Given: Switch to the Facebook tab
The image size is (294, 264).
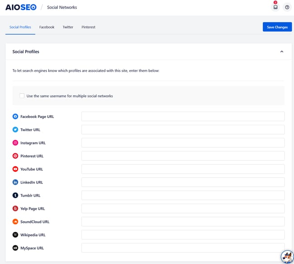Looking at the screenshot, I should (x=47, y=27).
